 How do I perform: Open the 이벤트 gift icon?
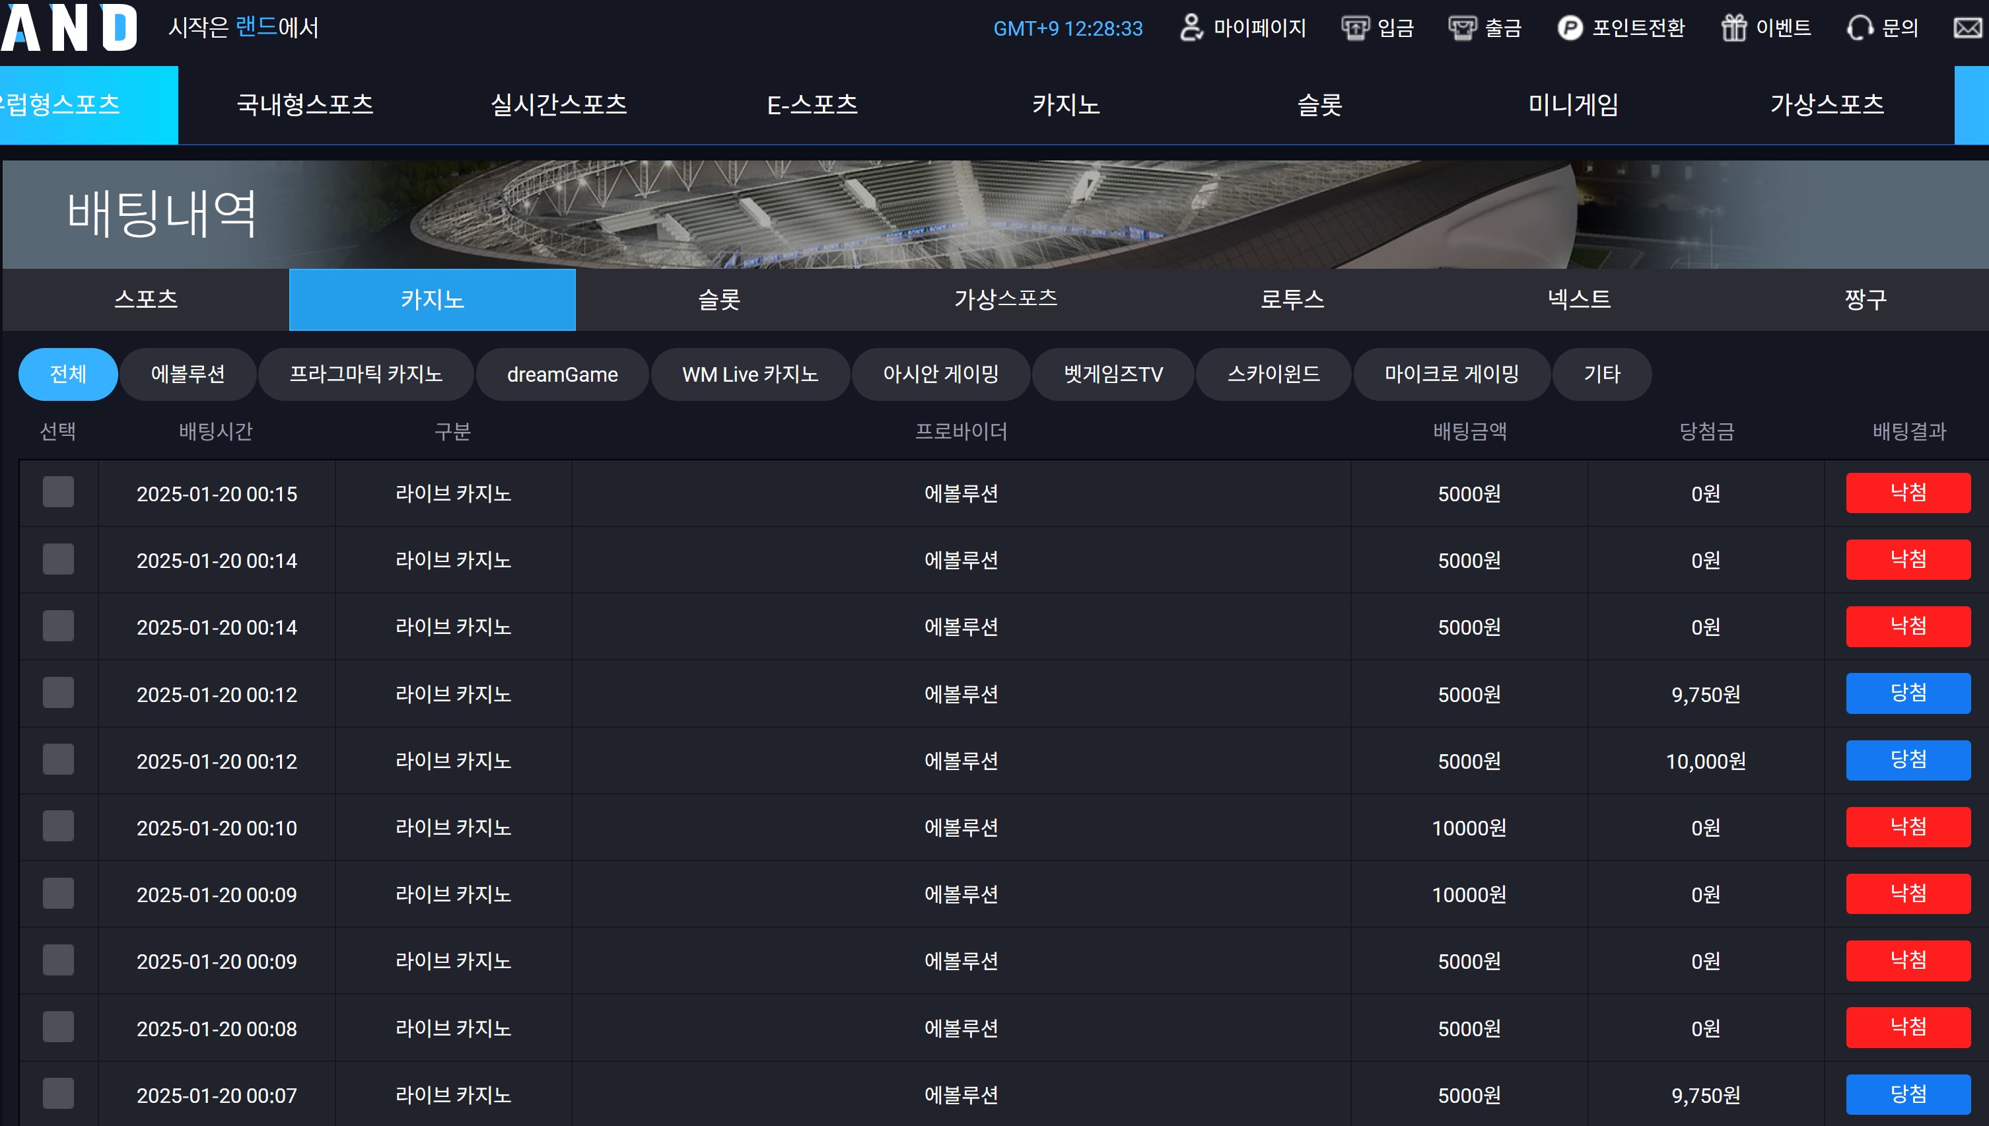(x=1734, y=28)
